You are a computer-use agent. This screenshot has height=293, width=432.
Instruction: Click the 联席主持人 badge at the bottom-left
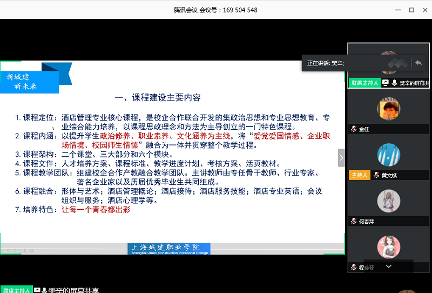17,290
